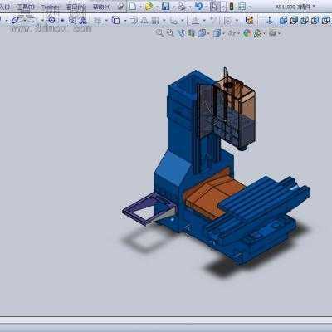332x332 pixels.
Task: Select the third standard view cube icon
Action: [305, 20]
